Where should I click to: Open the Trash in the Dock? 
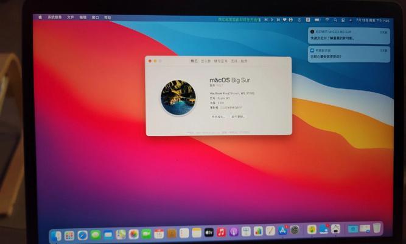click(x=377, y=228)
